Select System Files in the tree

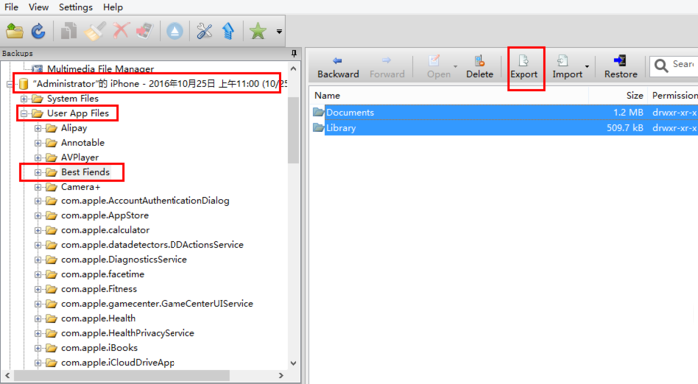[x=73, y=98]
